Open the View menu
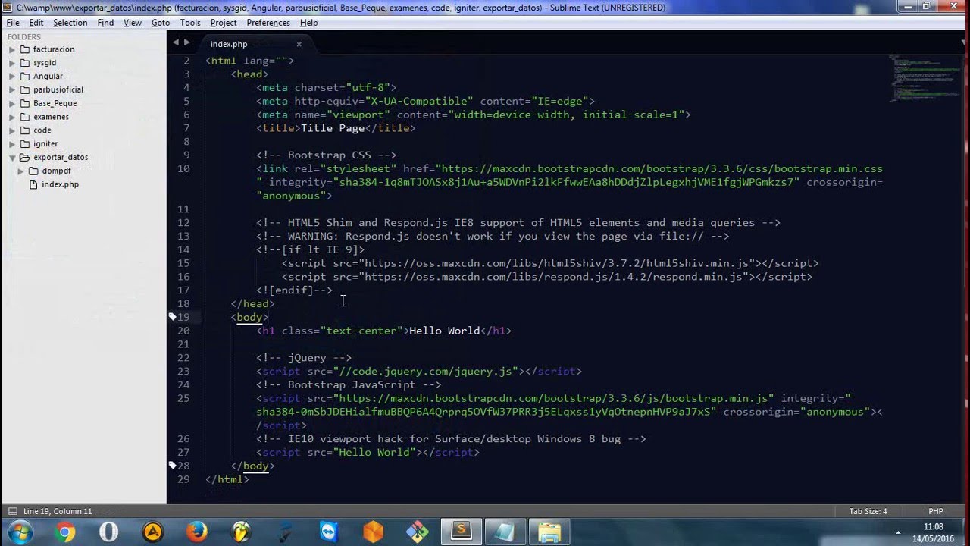The height and width of the screenshot is (546, 970). point(133,23)
